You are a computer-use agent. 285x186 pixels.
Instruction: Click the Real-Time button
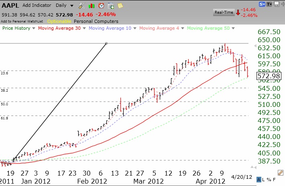coord(224,12)
